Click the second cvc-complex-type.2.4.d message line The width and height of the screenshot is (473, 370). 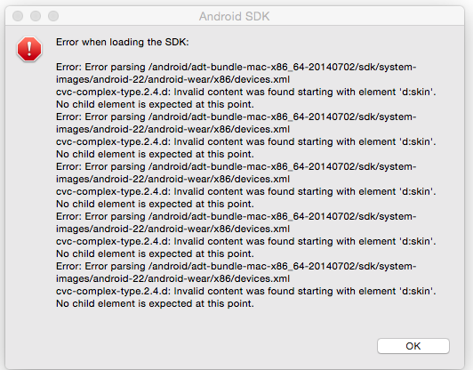point(246,141)
